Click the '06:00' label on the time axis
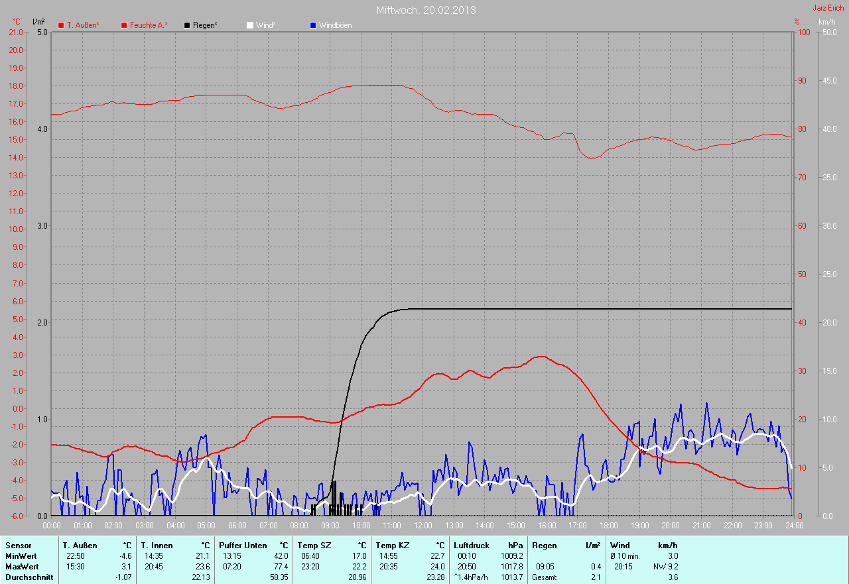This screenshot has height=584, width=849. click(x=237, y=525)
